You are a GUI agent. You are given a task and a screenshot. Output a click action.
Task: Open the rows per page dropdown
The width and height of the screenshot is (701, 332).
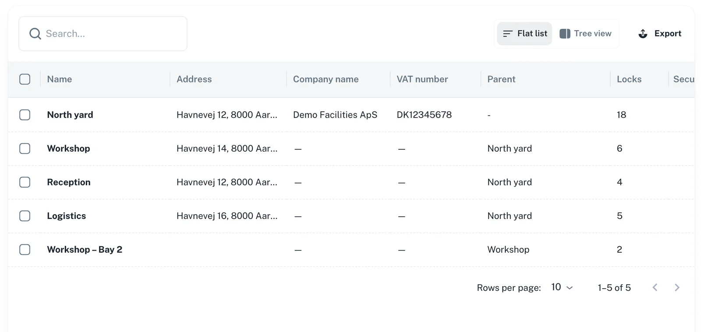click(562, 287)
